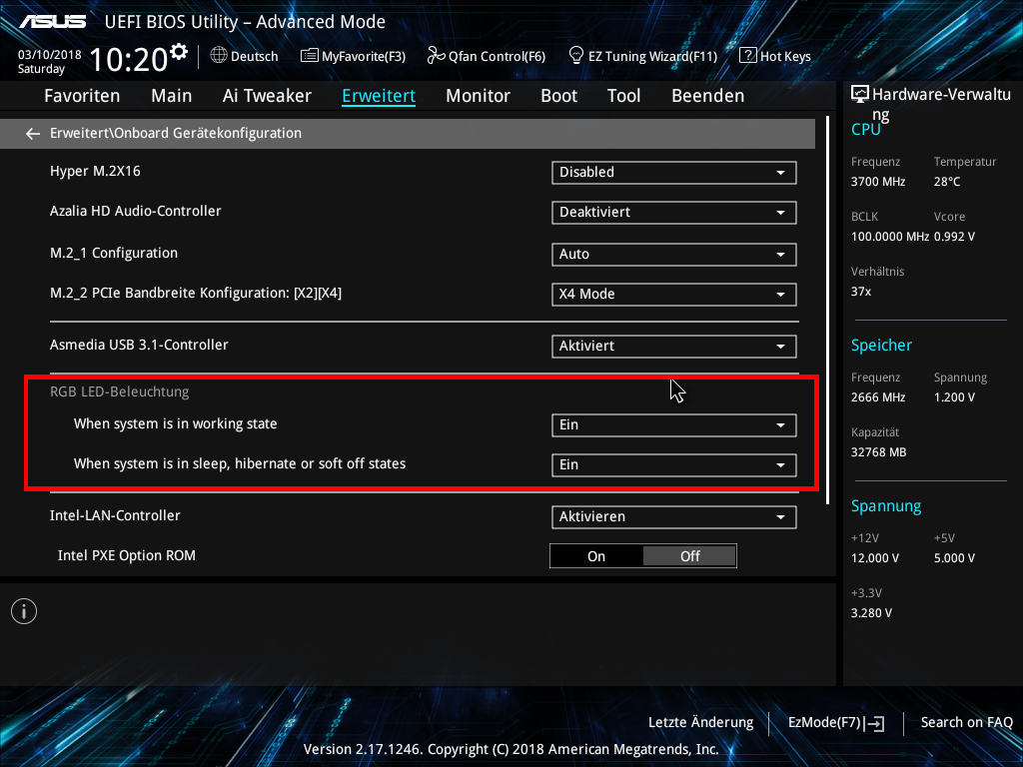This screenshot has width=1023, height=767.
Task: Click EzMode exit arrow icon
Action: (875, 723)
